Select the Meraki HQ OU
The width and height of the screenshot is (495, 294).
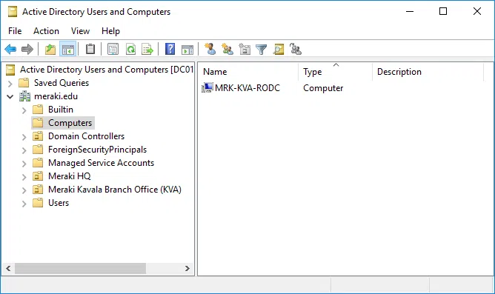[70, 176]
